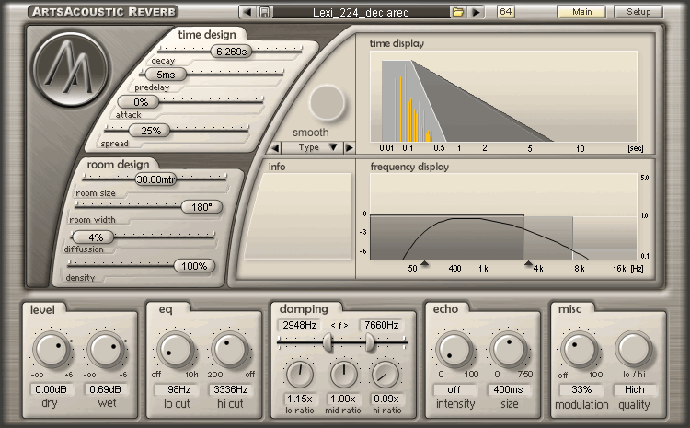Screen dimensions: 690x428
Task: Click the hi ratio damping knob
Action: (x=385, y=374)
